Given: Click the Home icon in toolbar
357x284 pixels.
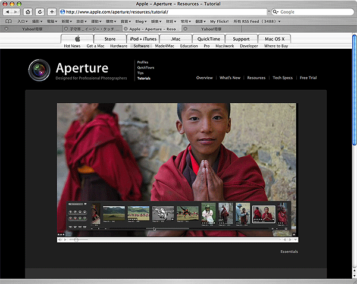Looking at the screenshot, I should click(27, 12).
